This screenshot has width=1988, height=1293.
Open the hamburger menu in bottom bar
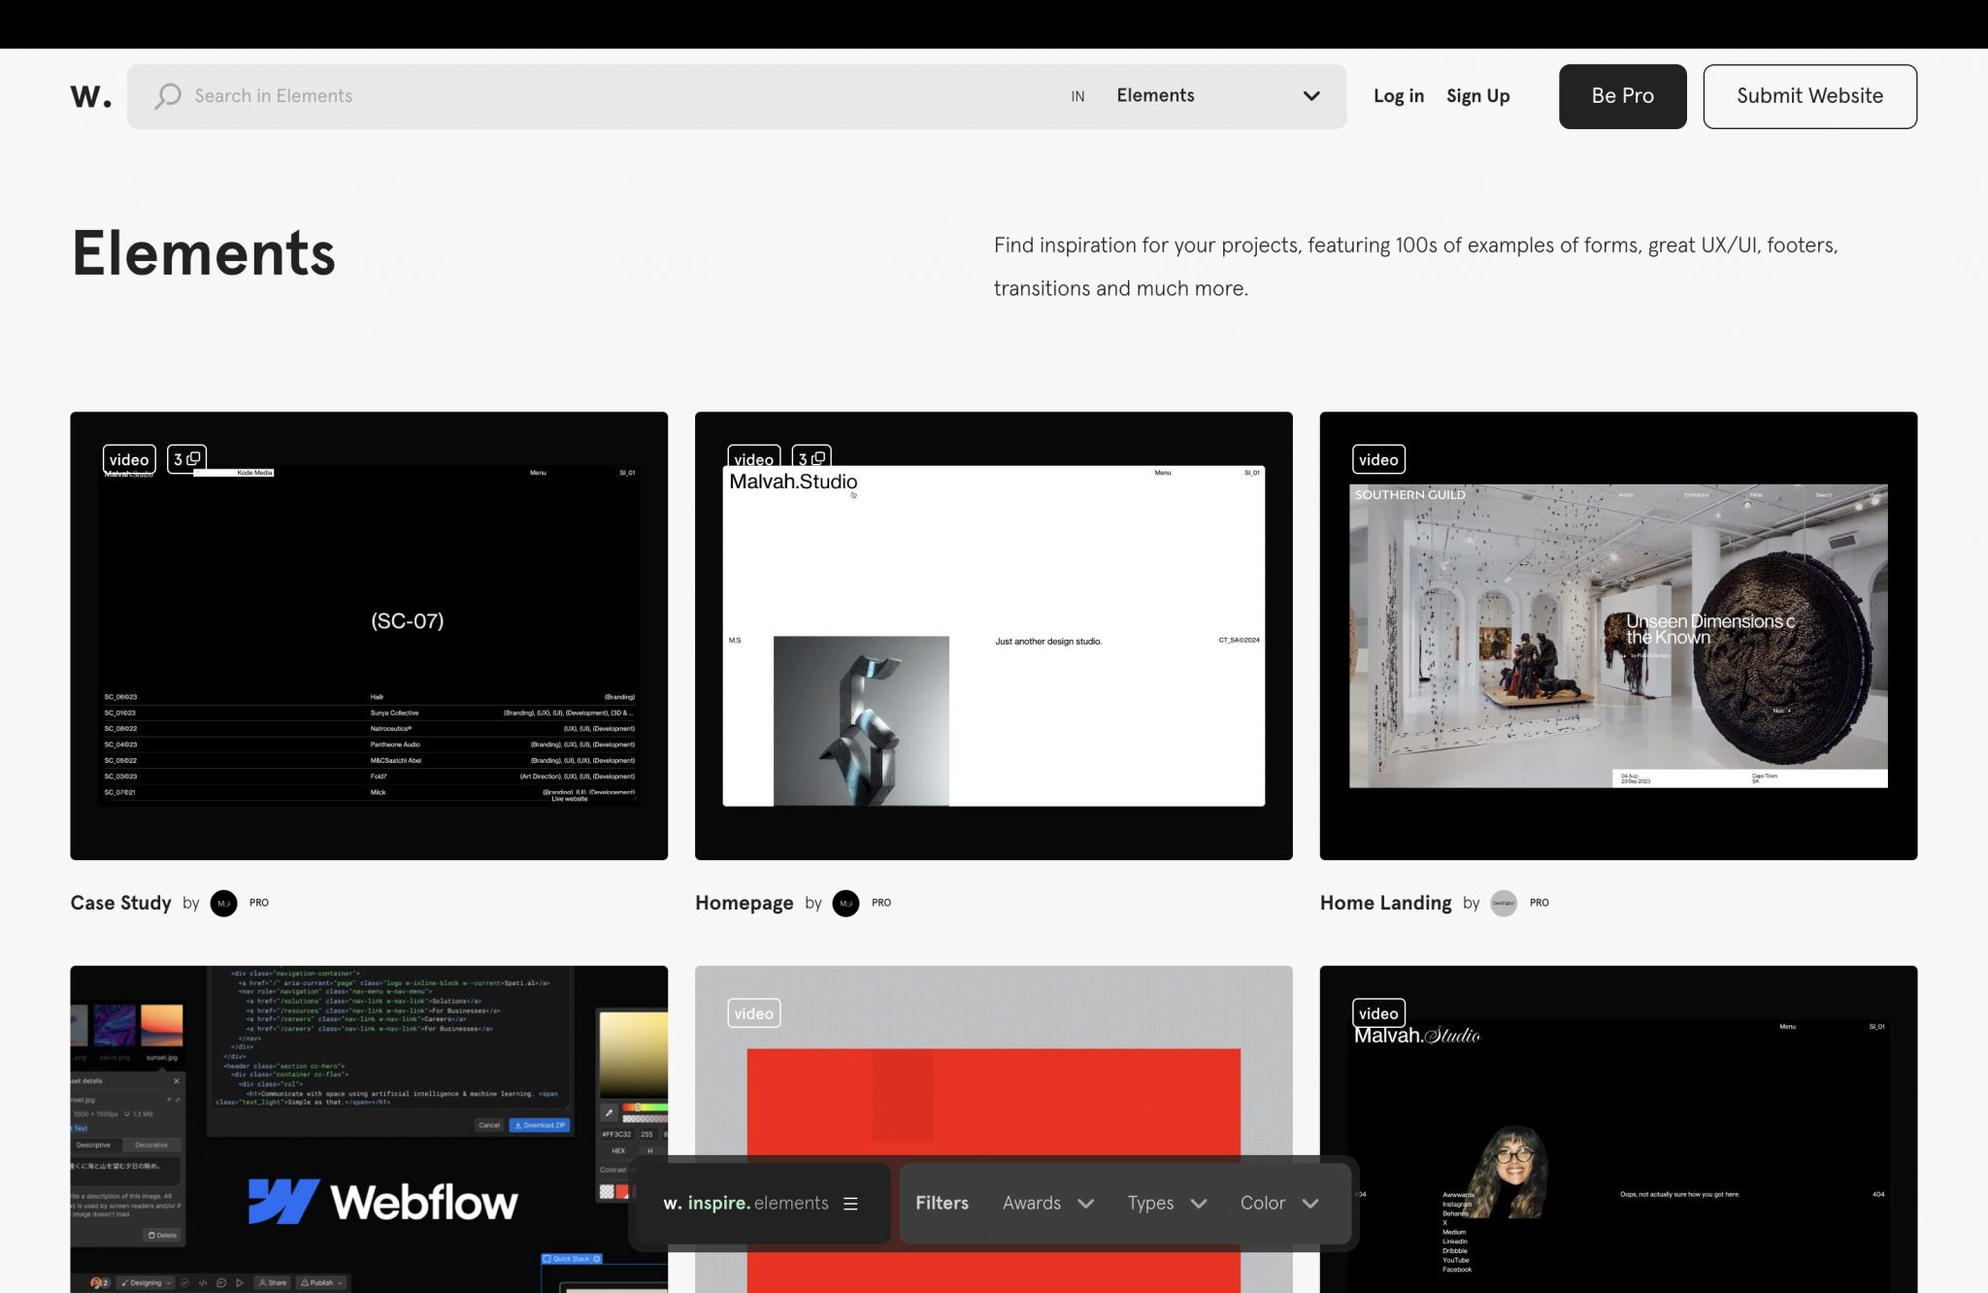click(x=850, y=1204)
